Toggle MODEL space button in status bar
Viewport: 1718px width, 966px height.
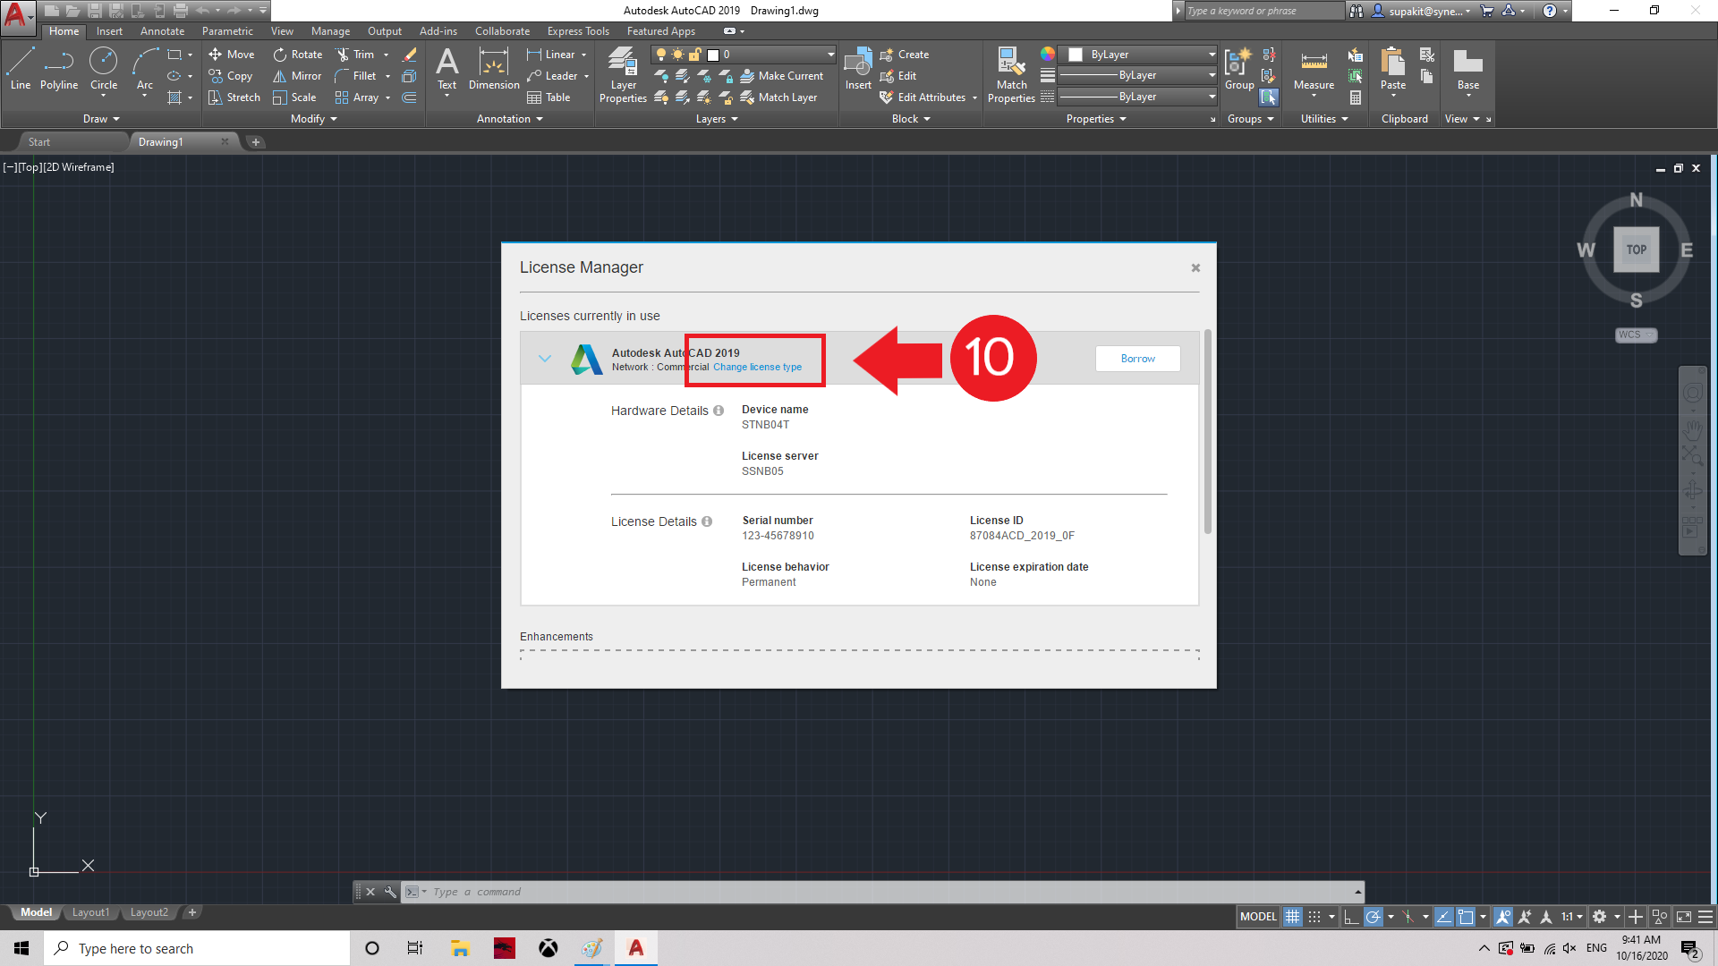click(x=1257, y=917)
